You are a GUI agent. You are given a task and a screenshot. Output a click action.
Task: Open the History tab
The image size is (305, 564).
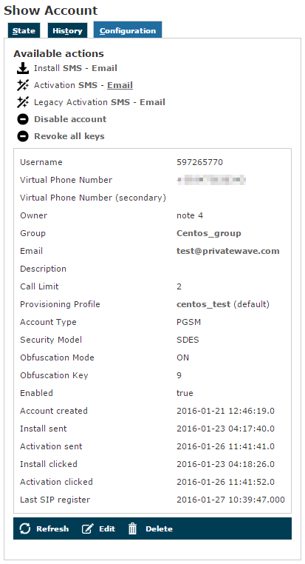(67, 30)
